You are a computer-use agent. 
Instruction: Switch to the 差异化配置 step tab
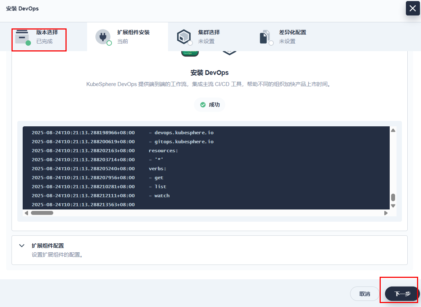coord(290,37)
